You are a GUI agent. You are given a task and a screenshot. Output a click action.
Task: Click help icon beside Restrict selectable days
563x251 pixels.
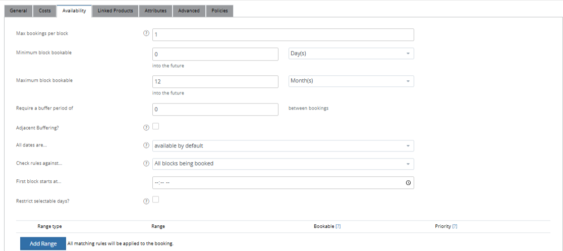[x=146, y=200]
